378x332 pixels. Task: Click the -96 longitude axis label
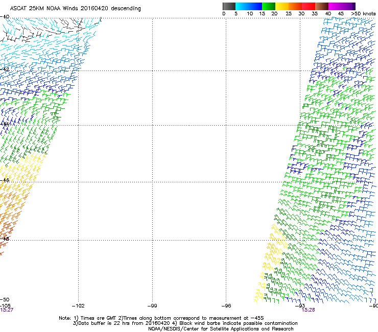pos(226,306)
